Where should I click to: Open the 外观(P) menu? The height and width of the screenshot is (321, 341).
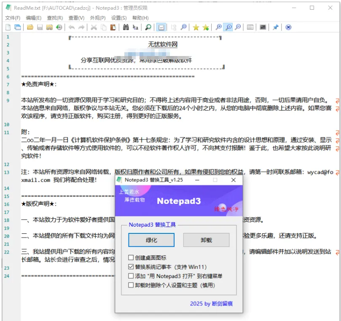[98, 18]
